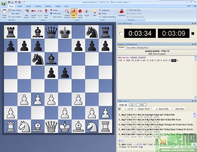Open the Database icon

(x=121, y=11)
